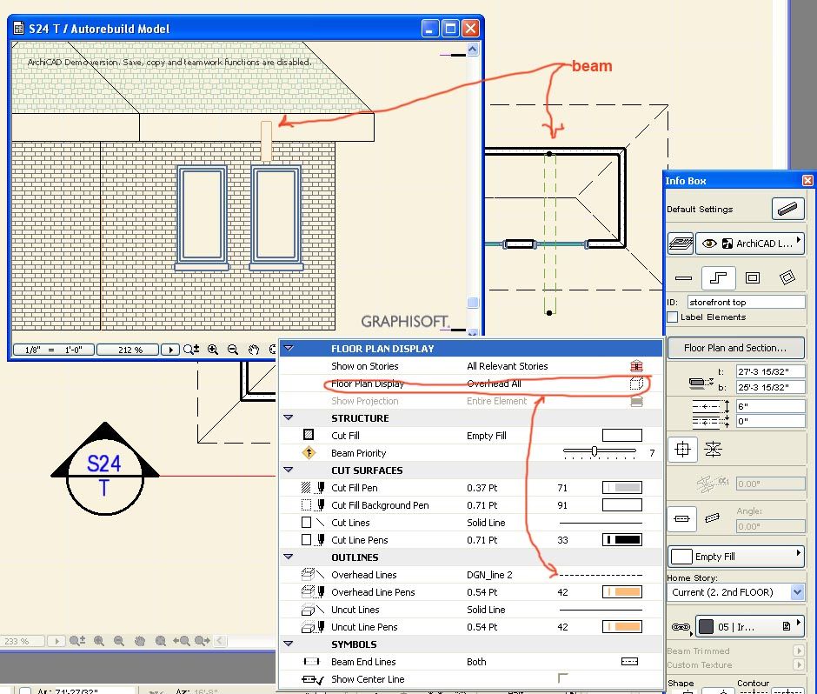The width and height of the screenshot is (817, 694).
Task: Select the Zoom In magnifier icon
Action: click(x=212, y=350)
